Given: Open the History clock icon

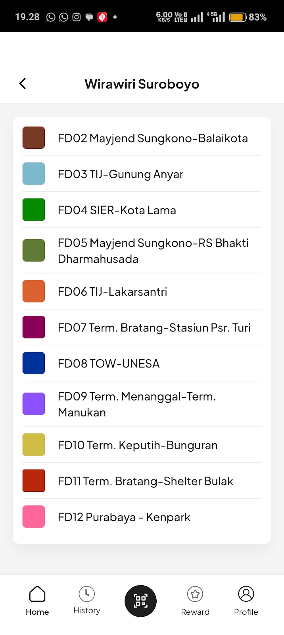Looking at the screenshot, I should click(86, 594).
